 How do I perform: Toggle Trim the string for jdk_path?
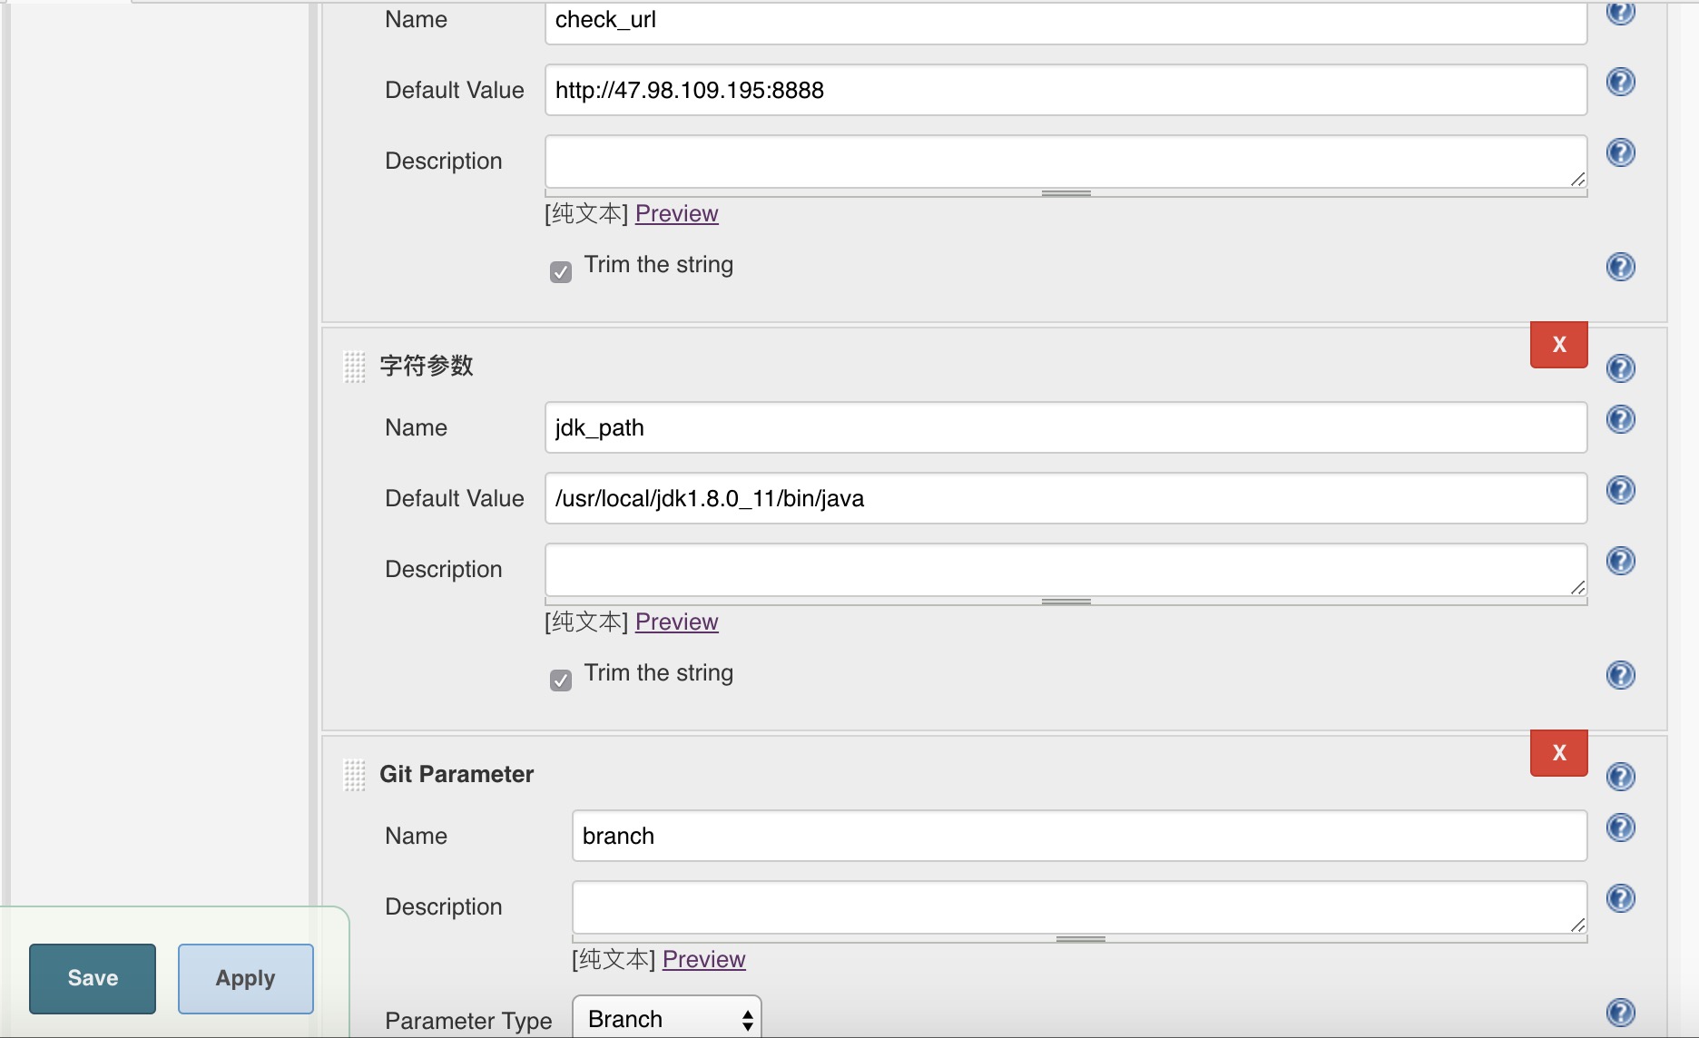click(561, 681)
